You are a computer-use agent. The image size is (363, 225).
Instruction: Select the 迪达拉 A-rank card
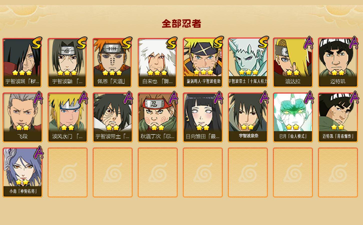pyautogui.click(x=293, y=62)
